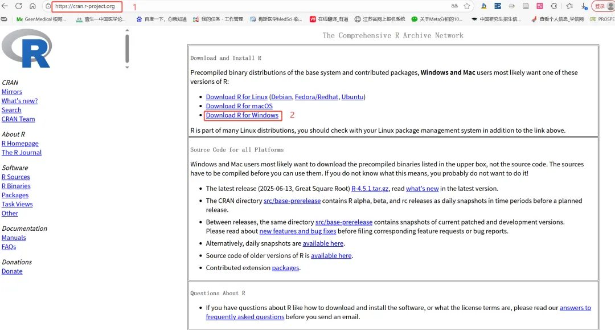Open the 壹生—中国医学论 bookmark
Viewport: 615px width, 330px height.
tap(101, 19)
